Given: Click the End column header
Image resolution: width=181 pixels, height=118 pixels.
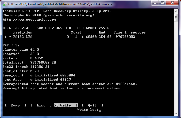Looking at the screenshot, I should coord(102,32).
